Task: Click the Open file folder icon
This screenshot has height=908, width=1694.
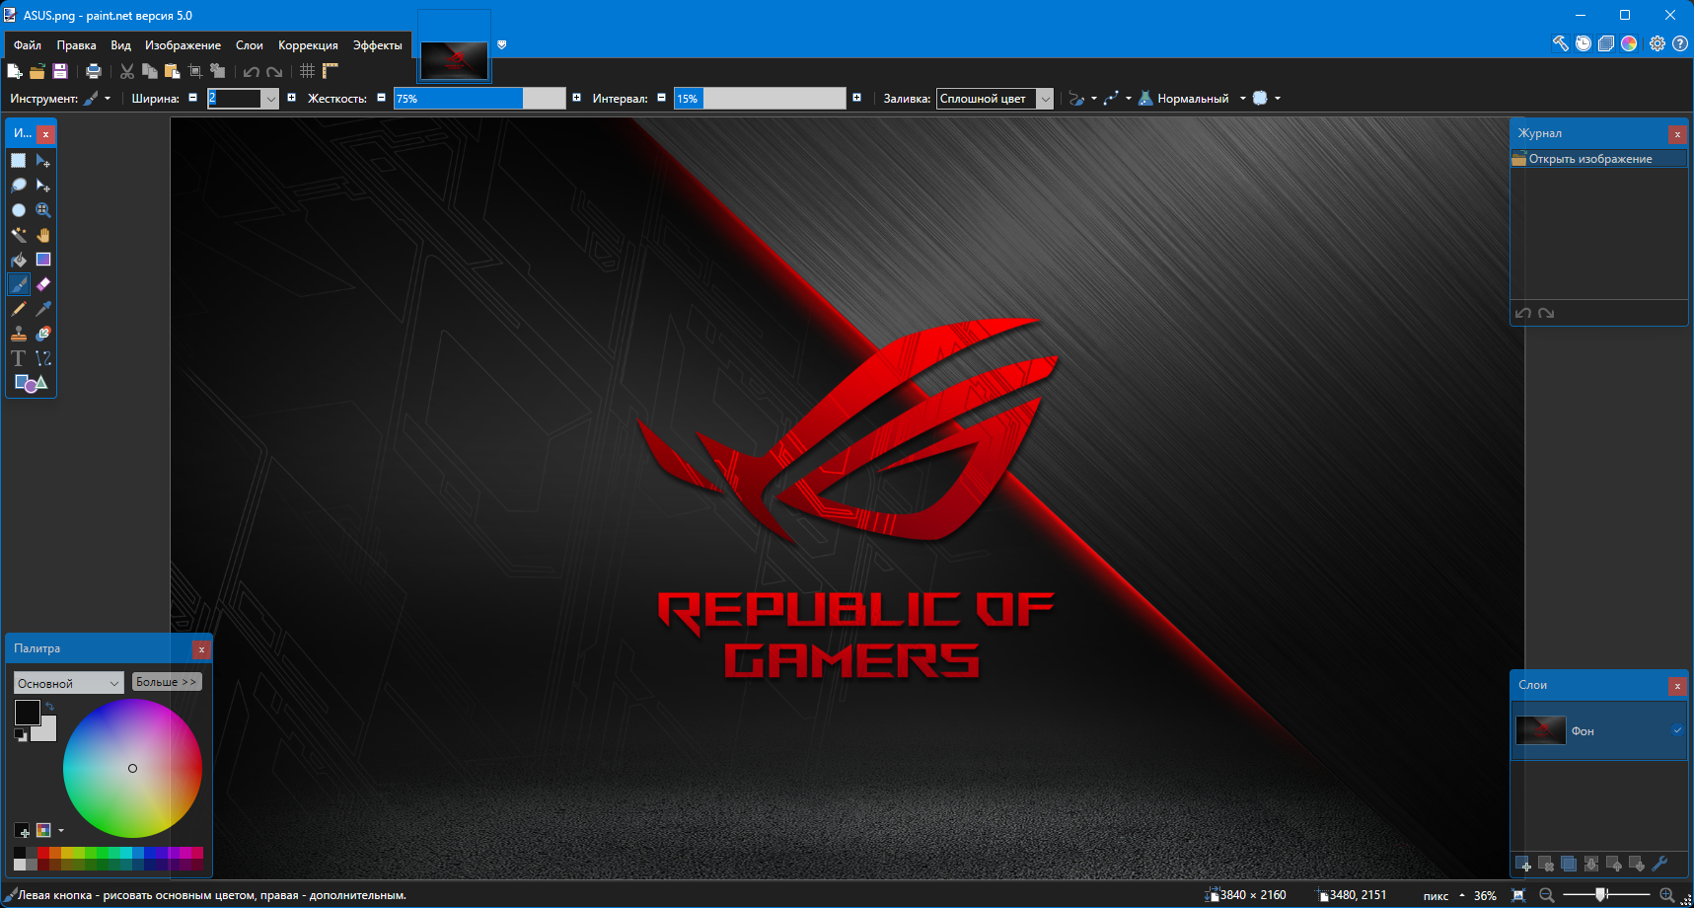Action: (x=37, y=71)
